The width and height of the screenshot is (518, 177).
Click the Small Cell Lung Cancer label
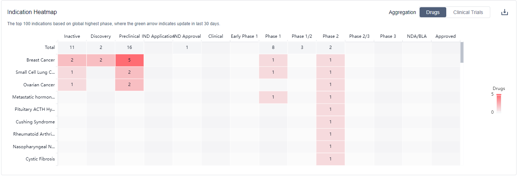pos(35,72)
